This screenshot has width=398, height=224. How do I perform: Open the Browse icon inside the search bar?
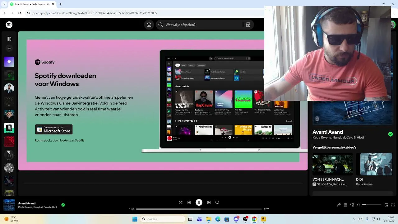coord(248,25)
